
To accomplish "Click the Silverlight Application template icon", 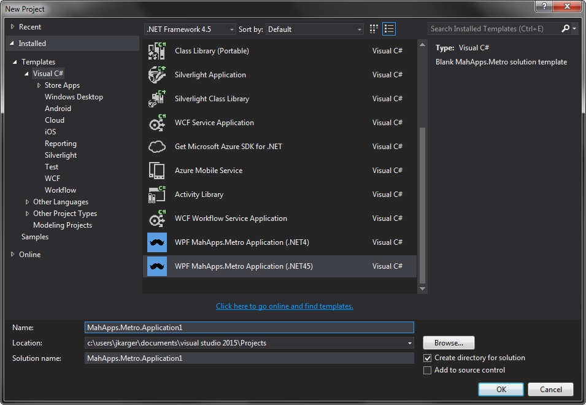I will pos(157,75).
